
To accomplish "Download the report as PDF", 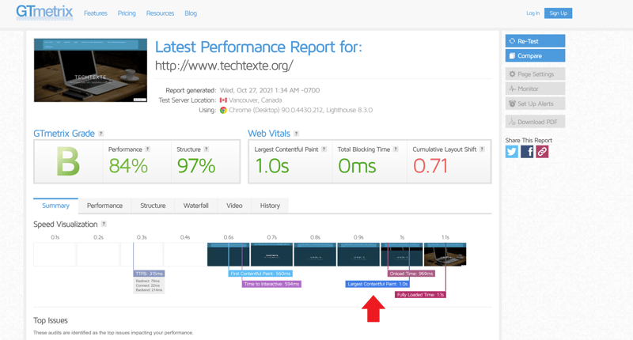I will click(535, 122).
